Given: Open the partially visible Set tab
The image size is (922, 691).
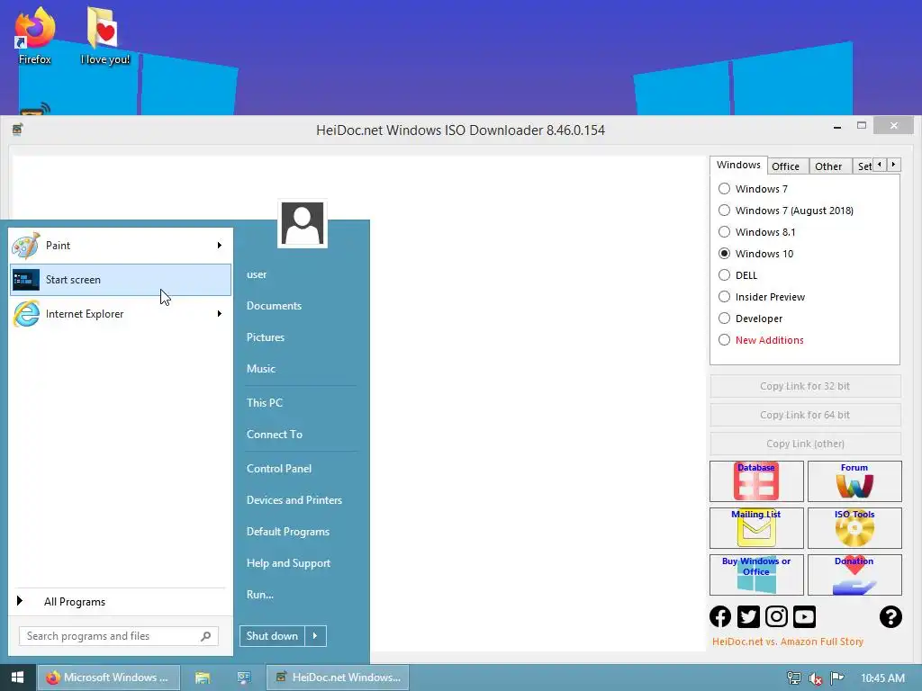Looking at the screenshot, I should point(863,166).
